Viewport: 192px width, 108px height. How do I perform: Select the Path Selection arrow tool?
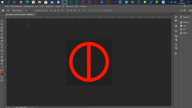(x=2, y=54)
